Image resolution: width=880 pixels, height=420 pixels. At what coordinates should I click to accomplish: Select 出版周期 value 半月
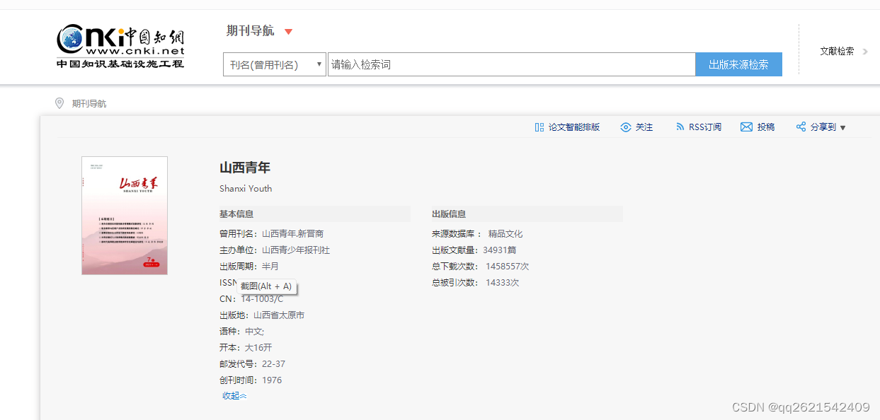[270, 267]
